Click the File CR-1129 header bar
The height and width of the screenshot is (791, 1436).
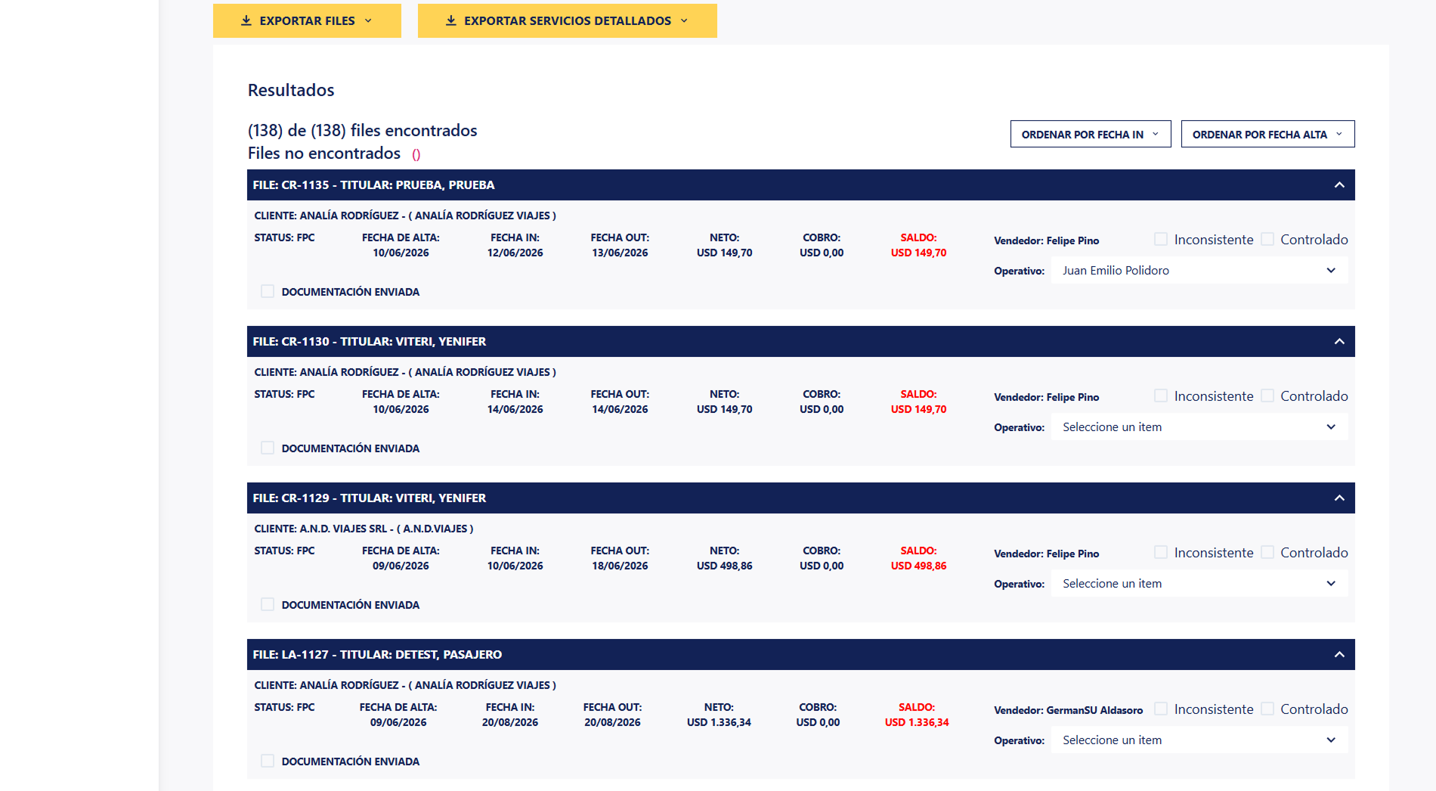(800, 498)
